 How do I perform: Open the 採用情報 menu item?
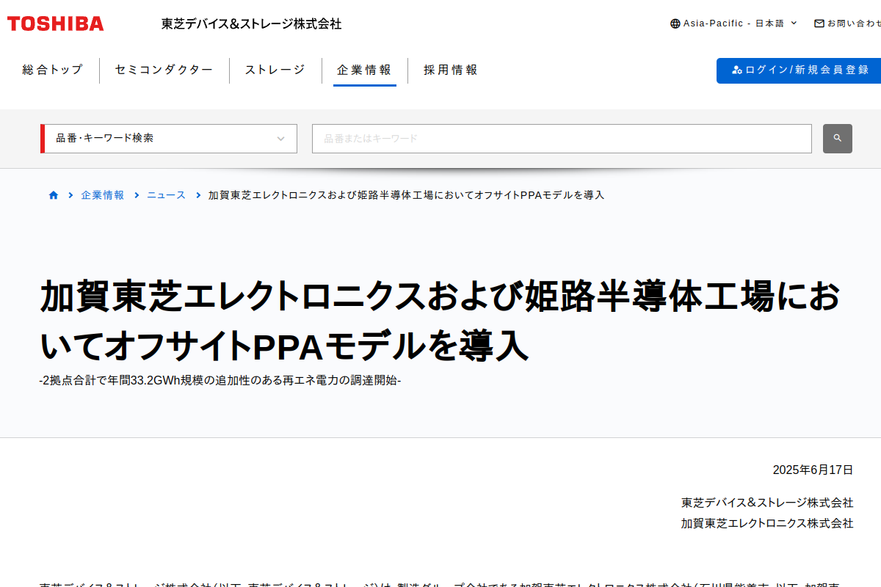[x=451, y=70]
